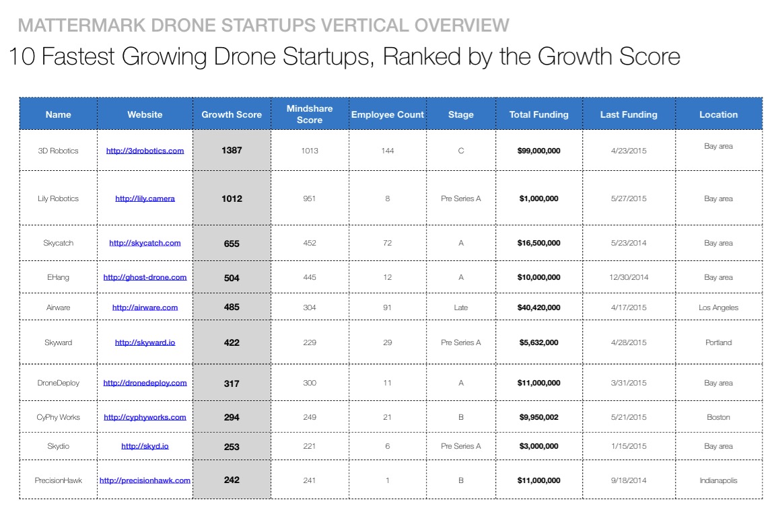The width and height of the screenshot is (774, 512).
Task: Select the 10 Fastest Growing Drone Startups title
Action: 345,57
